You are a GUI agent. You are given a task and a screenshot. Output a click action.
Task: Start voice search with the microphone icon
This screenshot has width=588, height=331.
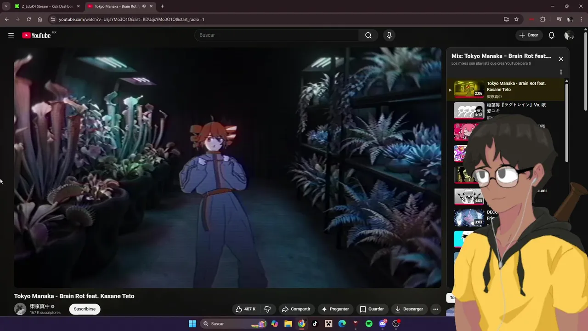pyautogui.click(x=389, y=35)
